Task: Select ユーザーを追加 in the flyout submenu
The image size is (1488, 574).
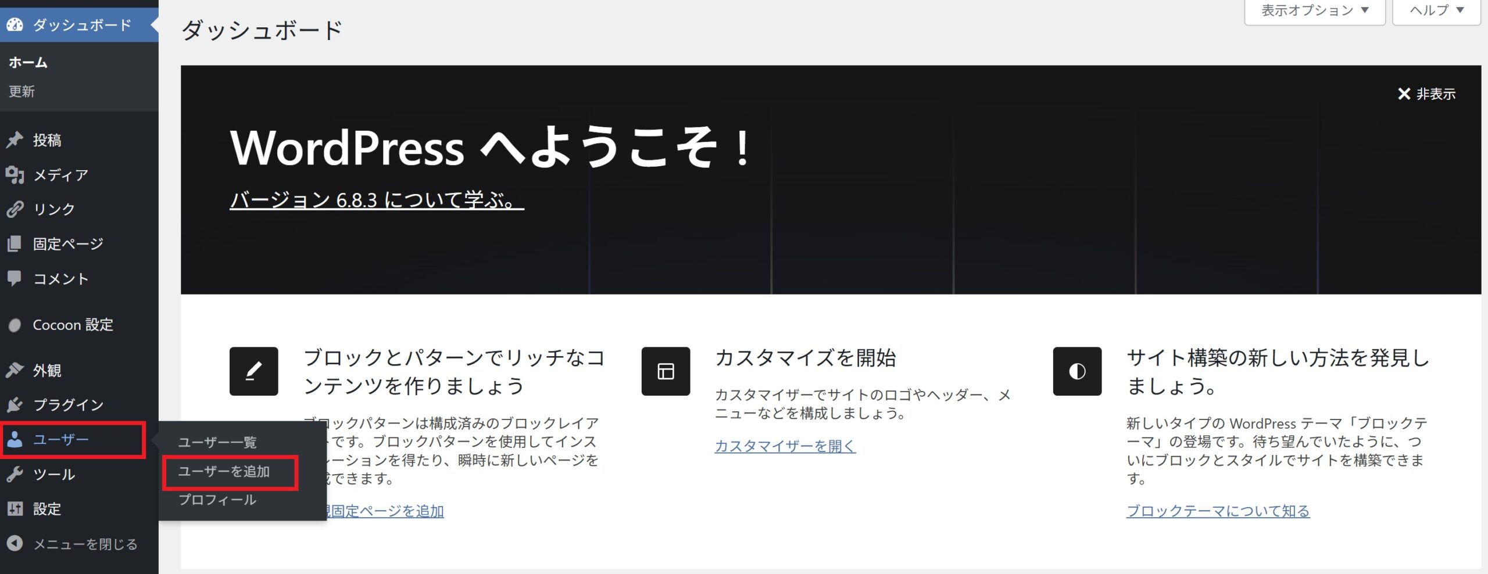Action: tap(224, 471)
